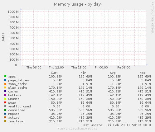Viewport: 155px width, 132px height.
Task: Click the committed dark green legend swatch
Action: (5, 110)
